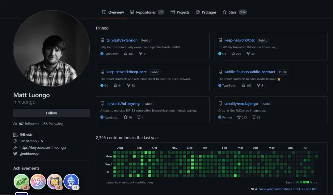Image resolution: width=333 pixels, height=195 pixels.
Task: Click star count 355 on neo4django
Action: tap(242, 117)
